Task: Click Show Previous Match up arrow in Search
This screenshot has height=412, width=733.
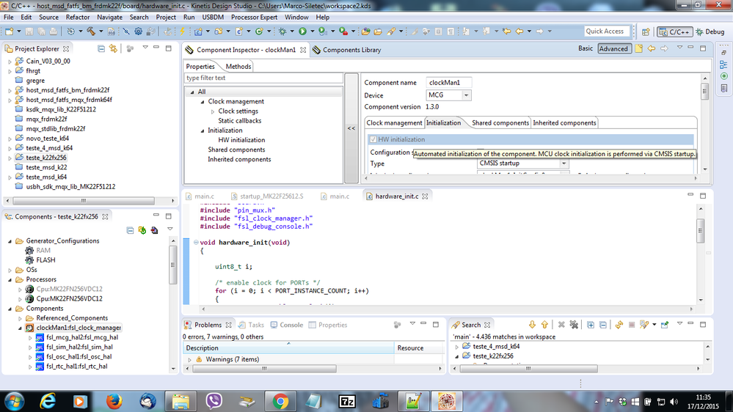Action: [544, 325]
